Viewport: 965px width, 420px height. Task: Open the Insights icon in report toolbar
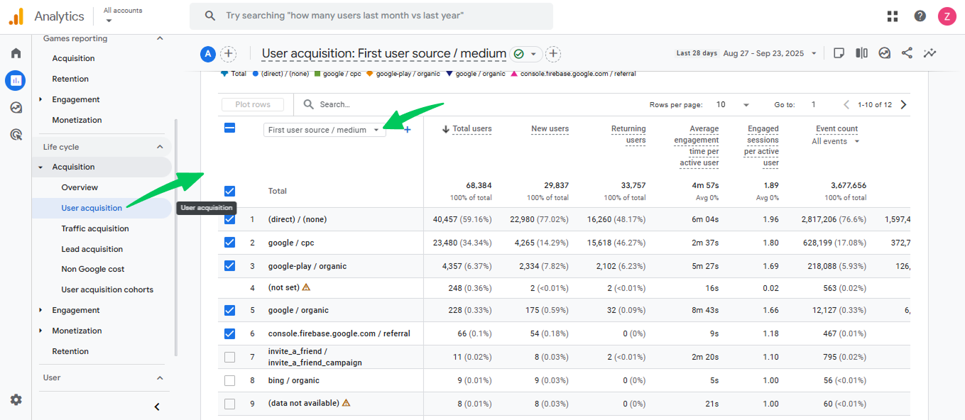pyautogui.click(x=884, y=53)
